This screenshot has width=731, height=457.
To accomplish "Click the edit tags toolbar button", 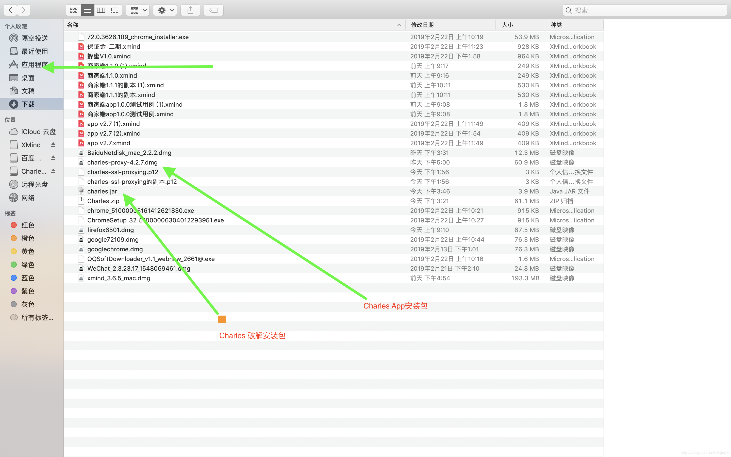I will click(213, 10).
